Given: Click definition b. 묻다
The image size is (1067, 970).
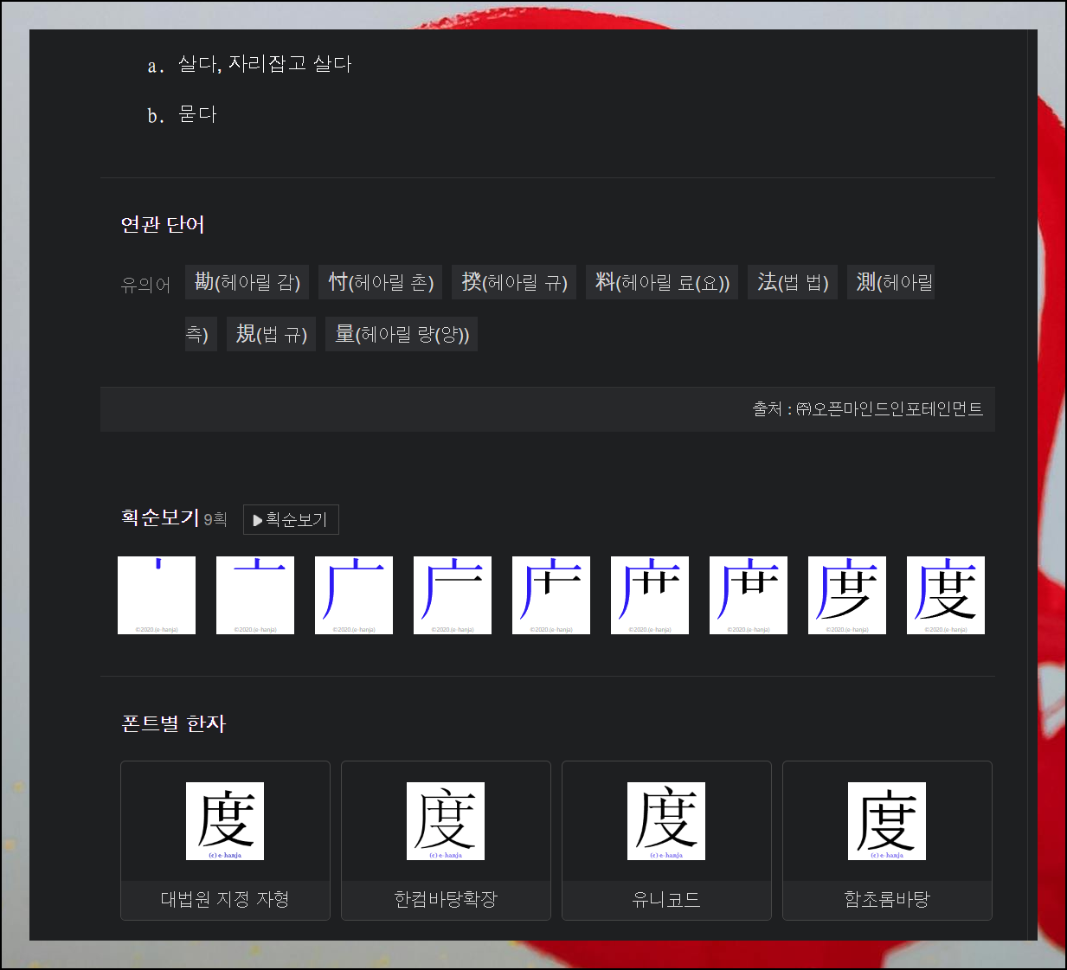Looking at the screenshot, I should 182,115.
